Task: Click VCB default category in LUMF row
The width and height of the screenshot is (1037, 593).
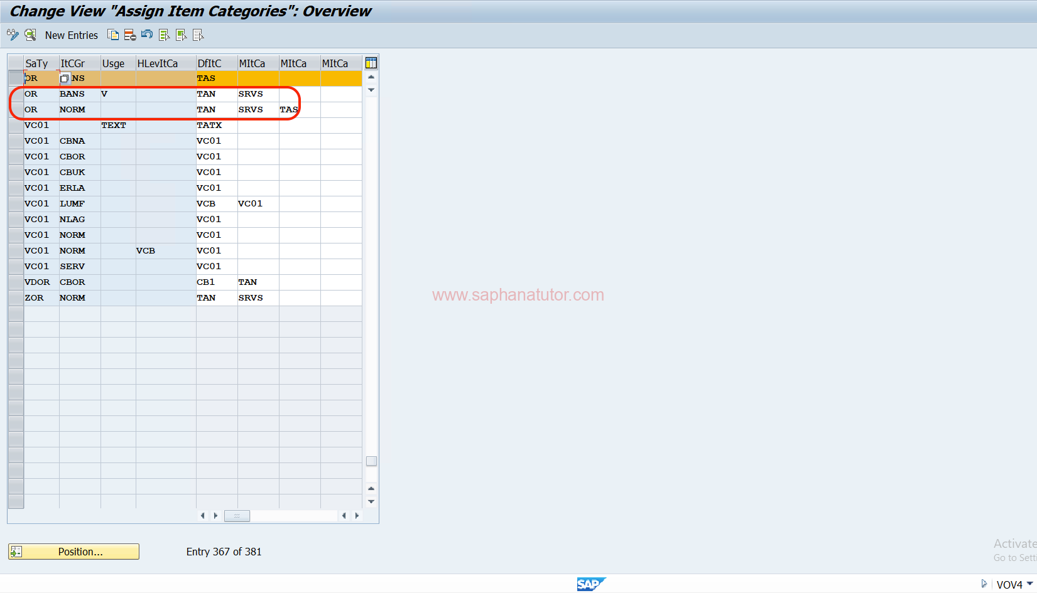Action: [217, 204]
